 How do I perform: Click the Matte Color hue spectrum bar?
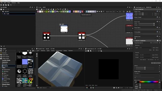pos(149,82)
